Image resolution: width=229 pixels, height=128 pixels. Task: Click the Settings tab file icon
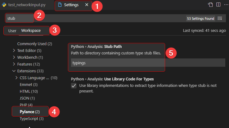tap(60, 5)
